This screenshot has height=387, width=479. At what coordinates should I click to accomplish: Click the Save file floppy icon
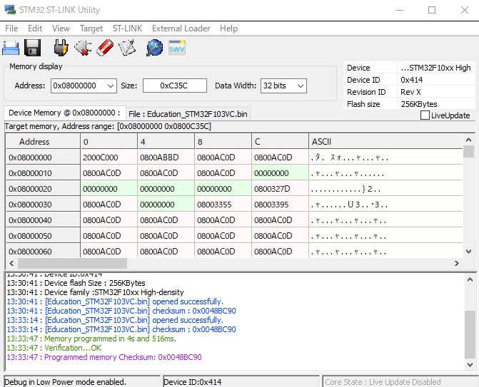(32, 48)
